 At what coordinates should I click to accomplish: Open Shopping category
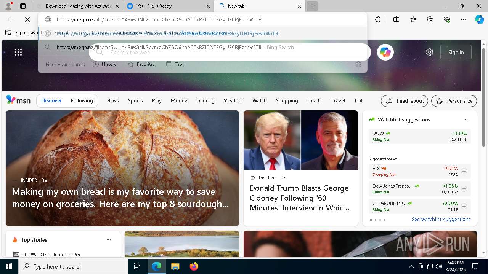[287, 100]
